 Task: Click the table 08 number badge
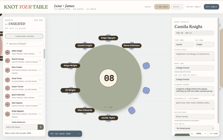[x=108, y=78]
